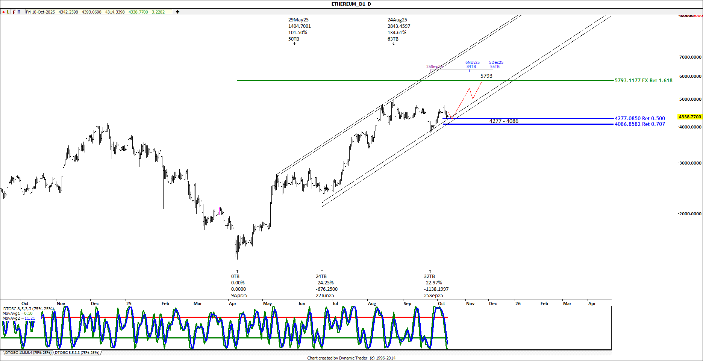Image resolution: width=703 pixels, height=361 pixels.
Task: Select the 4277.0850 Ret 0.500 label
Action: point(639,118)
